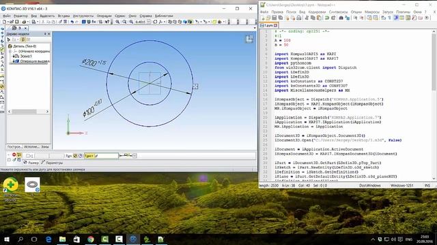
Task: Open Microsoft Edge from the taskbar
Action: 48,239
